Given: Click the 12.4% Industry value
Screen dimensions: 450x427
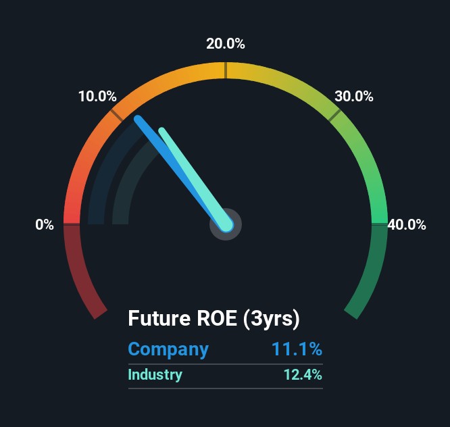Looking at the screenshot, I should (x=303, y=374).
